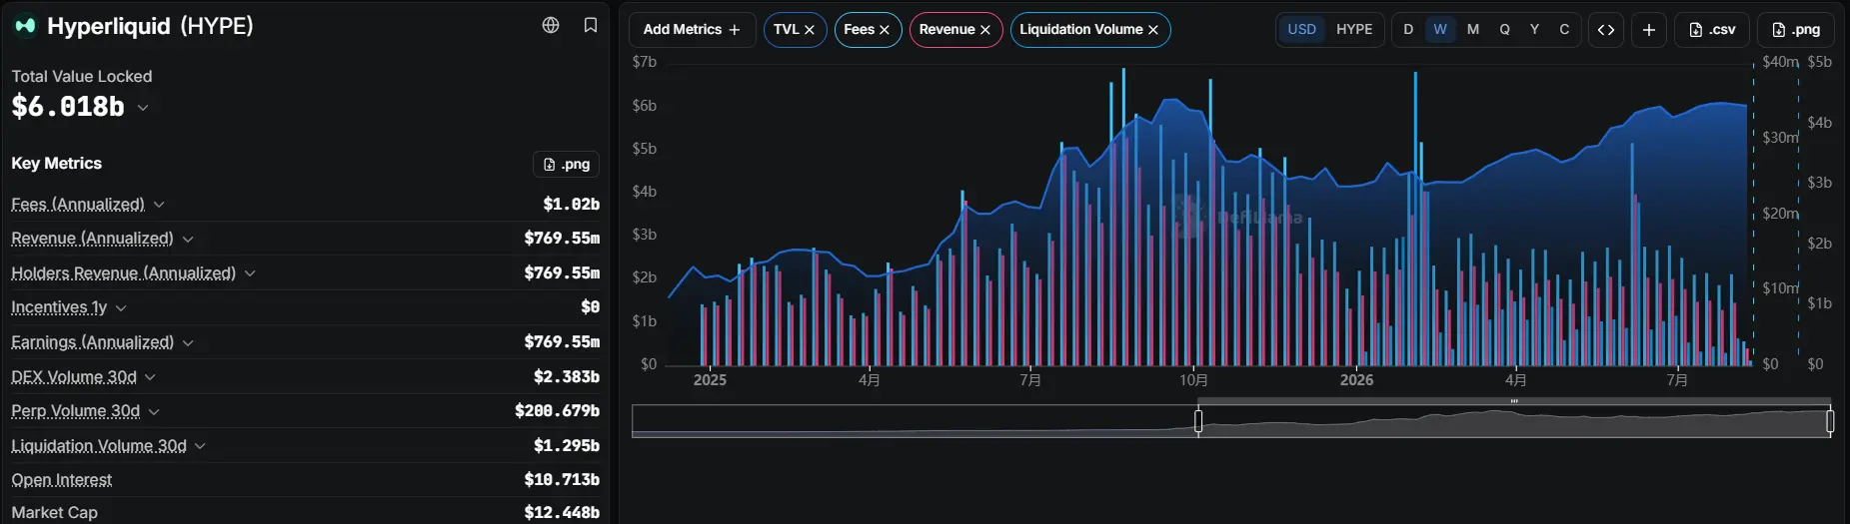Expand the DEX Volume 30d row
The height and width of the screenshot is (524, 1850).
click(150, 377)
